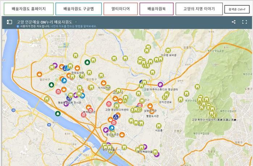Screen dimensions: 253x166
Task: Expand the map legend sidebar panel
Action: 9,22
